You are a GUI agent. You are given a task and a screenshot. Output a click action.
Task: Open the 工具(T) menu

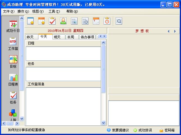(54, 11)
